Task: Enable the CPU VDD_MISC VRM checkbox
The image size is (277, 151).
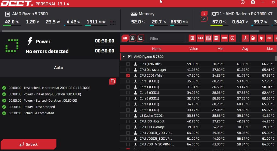Action: pyautogui.click(x=128, y=144)
